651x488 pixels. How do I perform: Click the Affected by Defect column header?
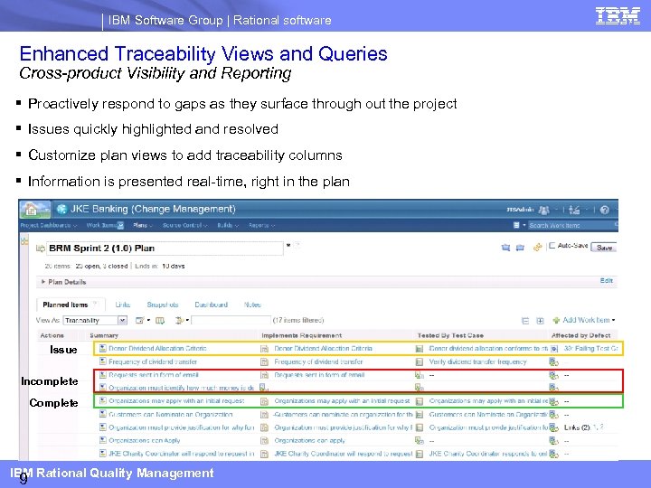(580, 335)
